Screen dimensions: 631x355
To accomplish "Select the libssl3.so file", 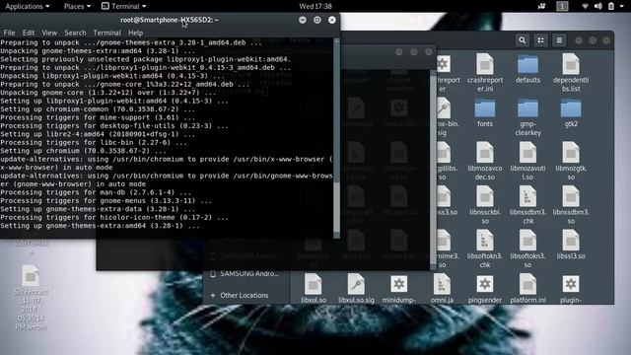I will (571, 245).
